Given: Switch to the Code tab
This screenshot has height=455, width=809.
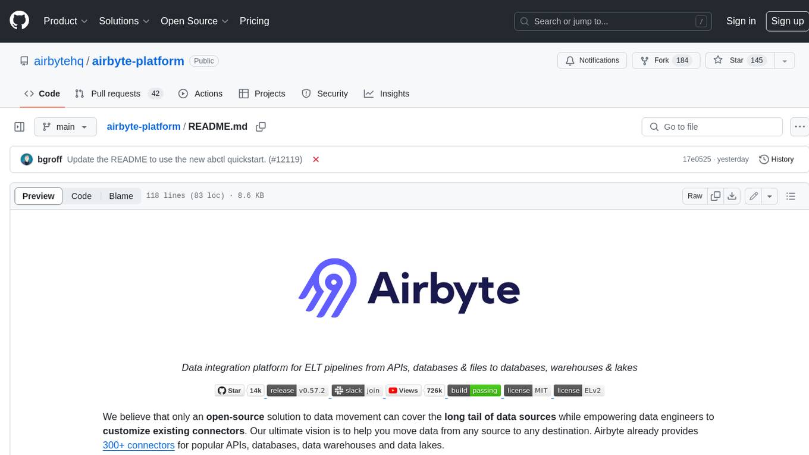Looking at the screenshot, I should coord(42,94).
